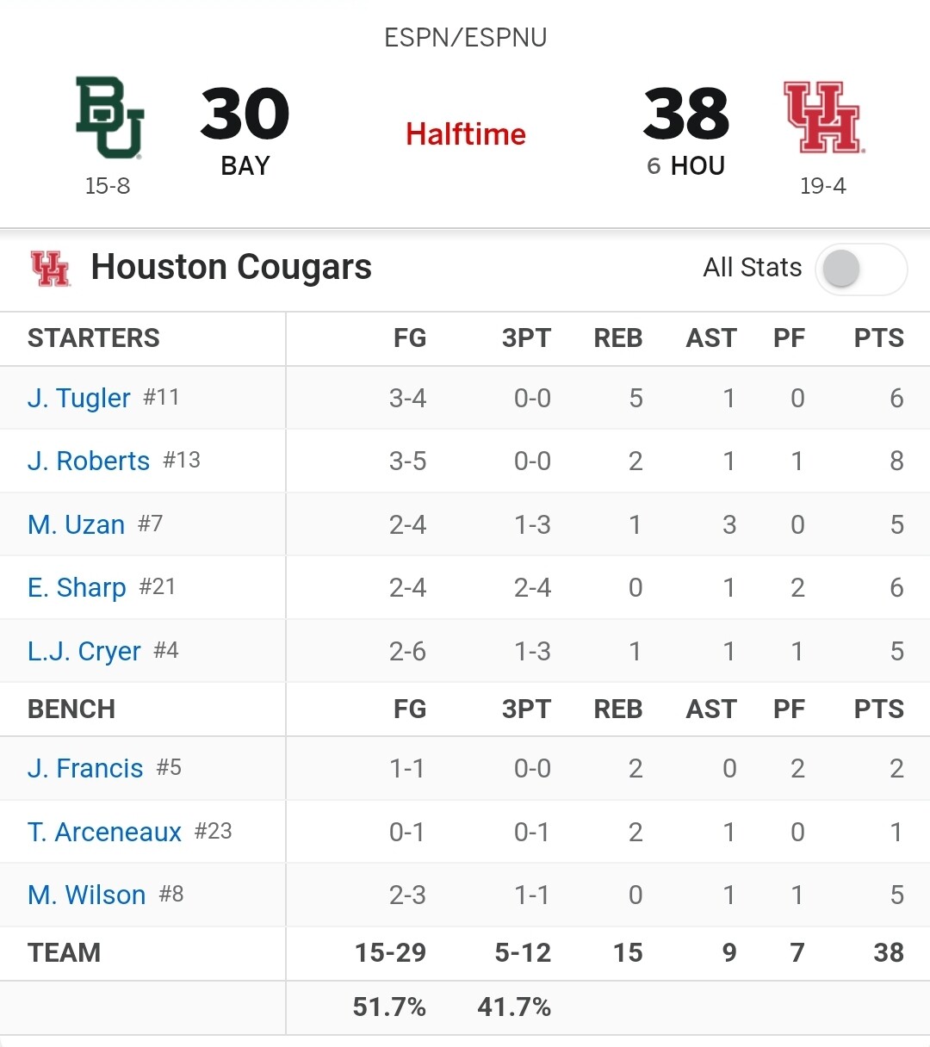
Task: Select M. Uzan player link
Action: (x=77, y=524)
